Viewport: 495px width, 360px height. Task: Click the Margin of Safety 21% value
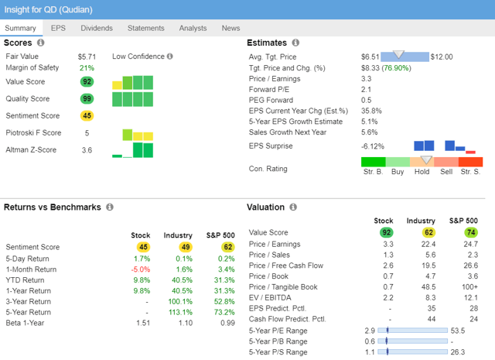(87, 68)
